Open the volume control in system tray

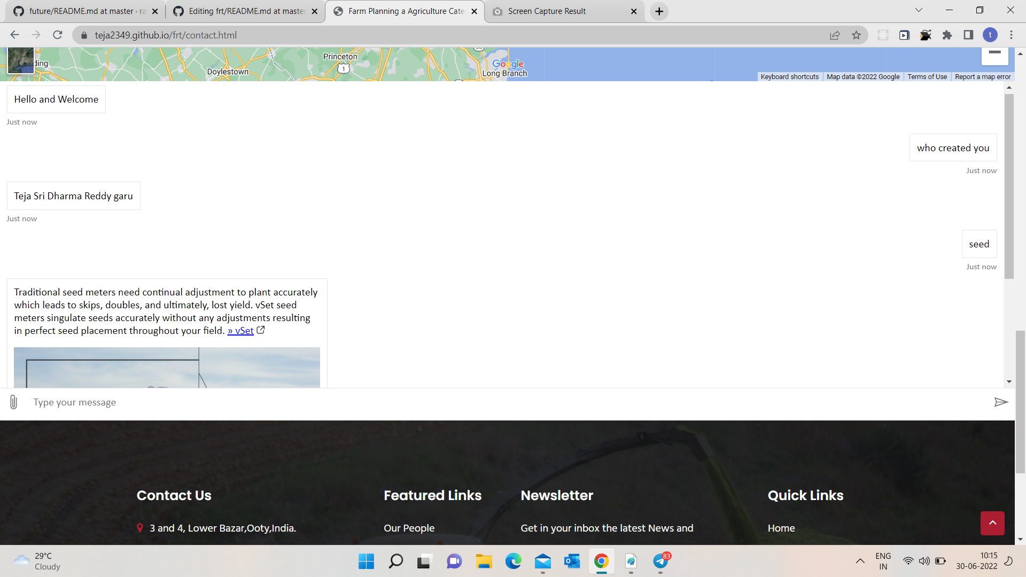coord(924,561)
